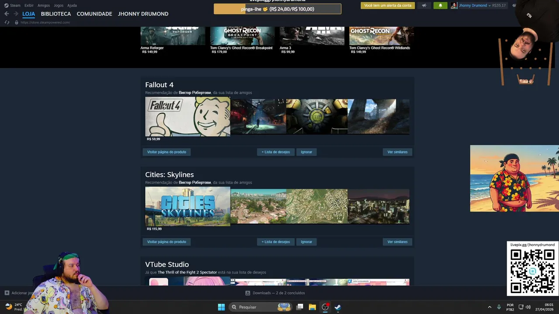Image resolution: width=559 pixels, height=314 pixels.
Task: Open the Arma 3 game card
Action: [312, 41]
